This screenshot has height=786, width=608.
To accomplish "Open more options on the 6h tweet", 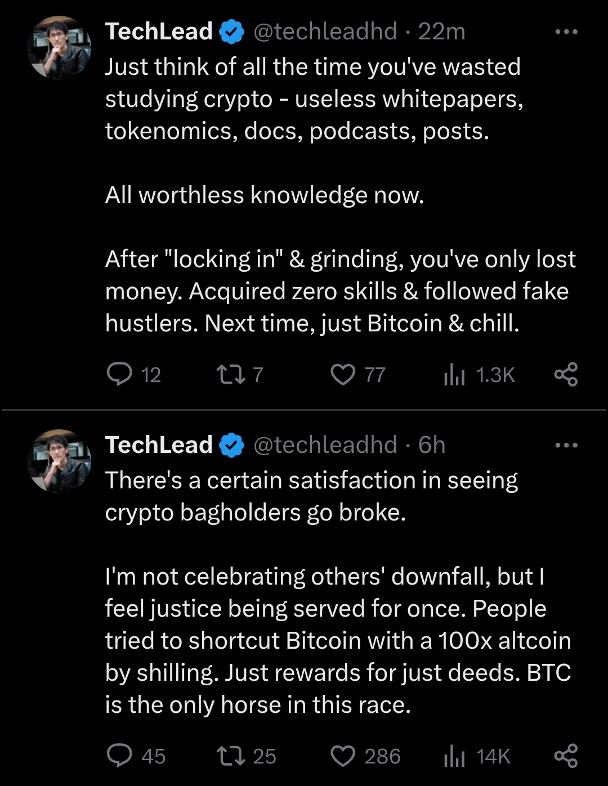I will click(x=566, y=446).
